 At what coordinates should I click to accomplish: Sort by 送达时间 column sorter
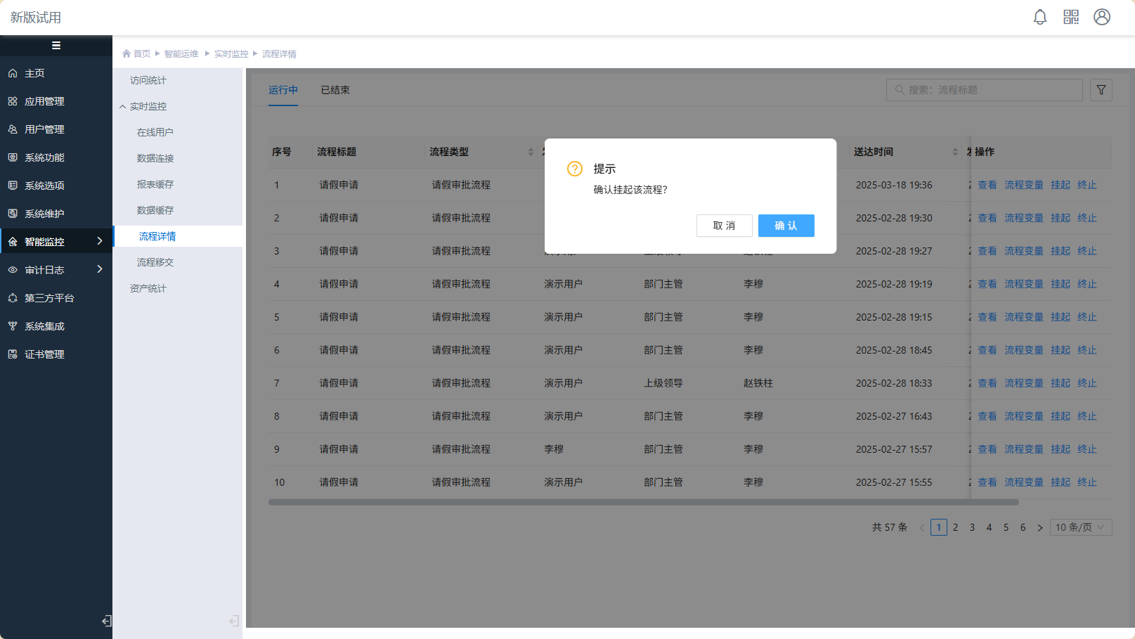tap(955, 152)
